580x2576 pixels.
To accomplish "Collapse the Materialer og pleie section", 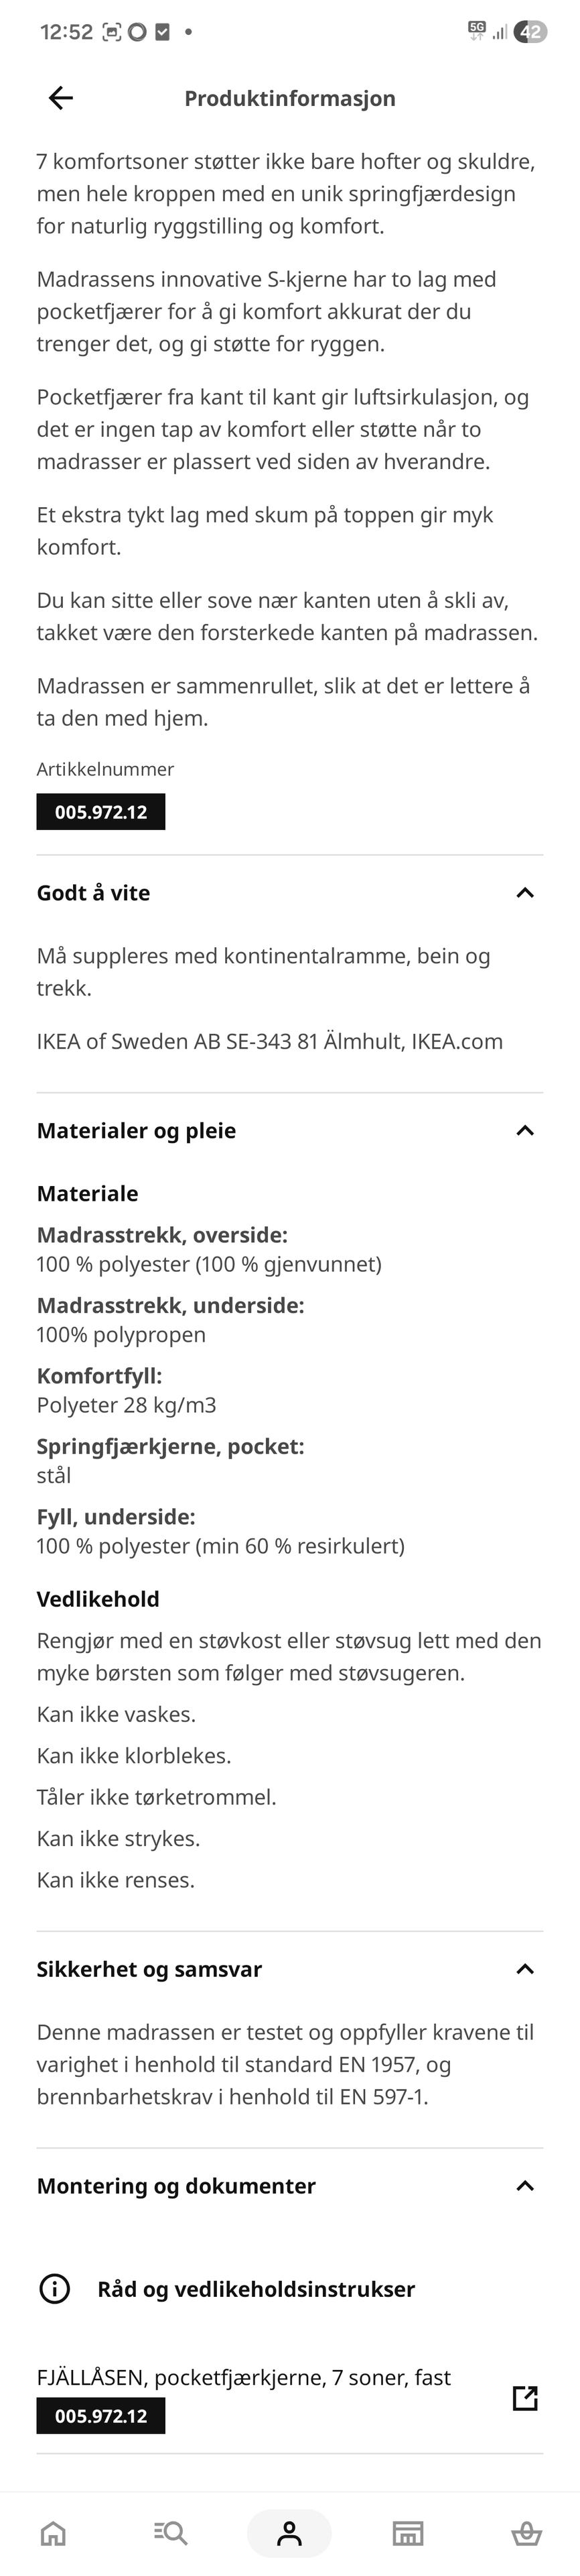I will [525, 1131].
